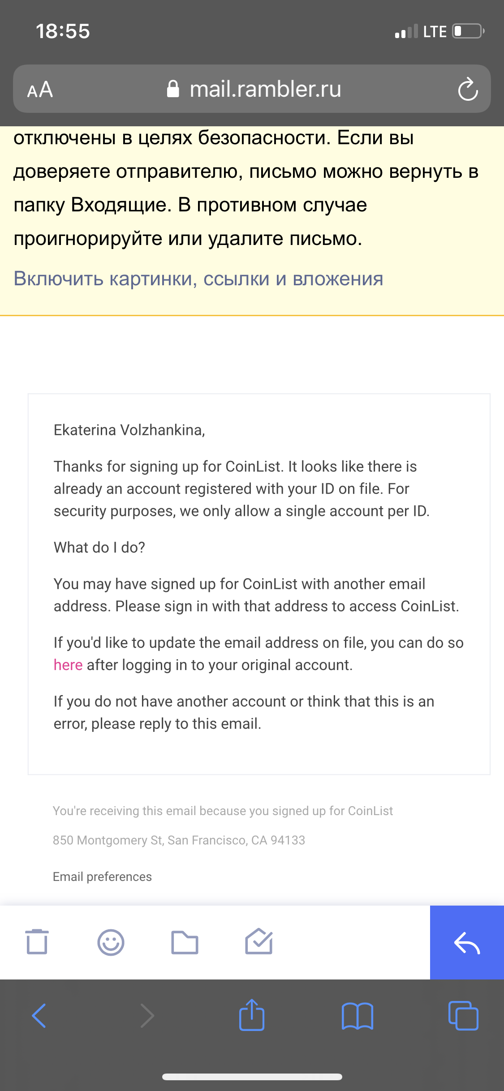Open the pink 'here' link

coord(68,665)
